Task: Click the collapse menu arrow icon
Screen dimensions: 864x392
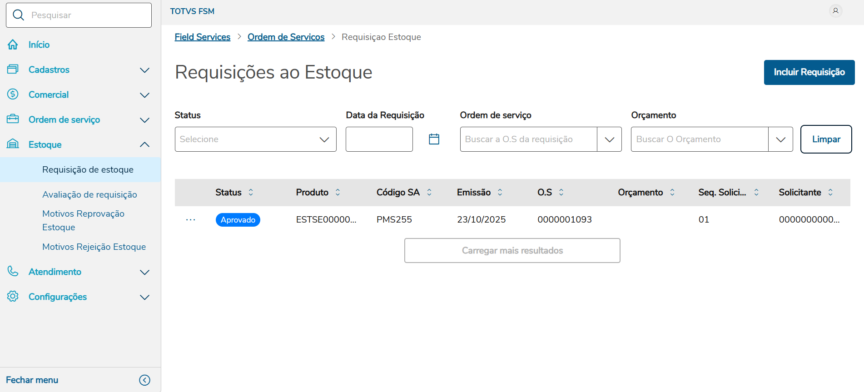Action: [144, 380]
